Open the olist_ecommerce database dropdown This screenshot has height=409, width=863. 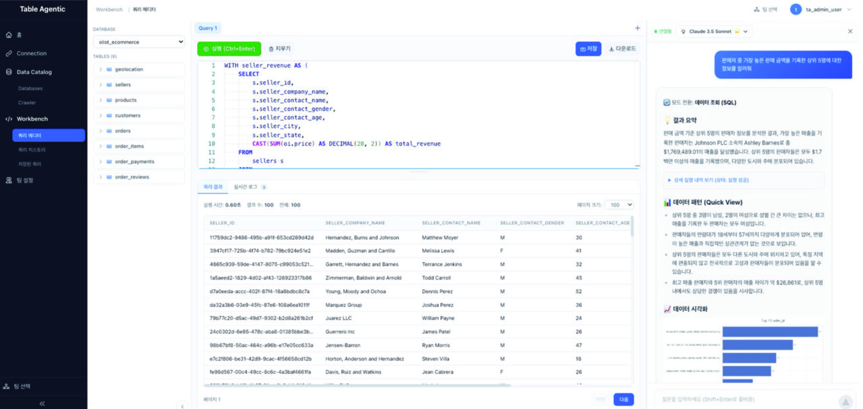click(139, 42)
